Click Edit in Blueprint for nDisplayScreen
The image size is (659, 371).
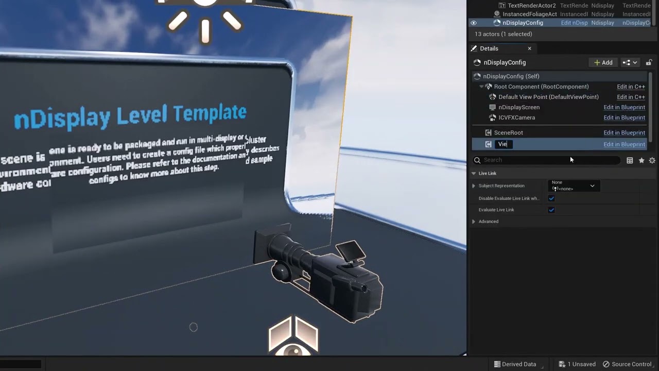tap(624, 107)
